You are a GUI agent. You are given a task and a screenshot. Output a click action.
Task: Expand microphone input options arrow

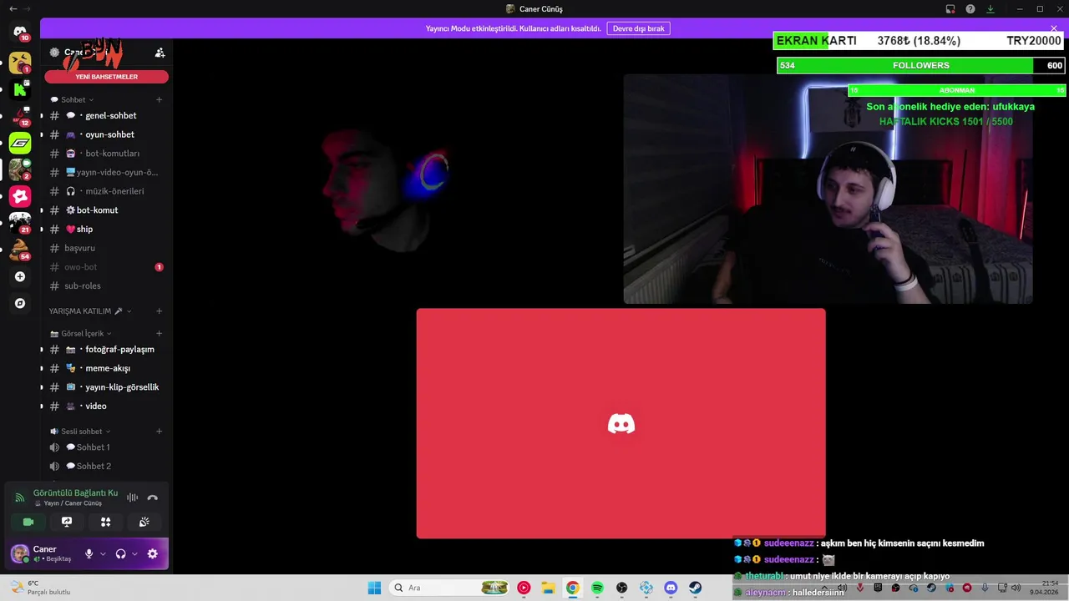(103, 553)
